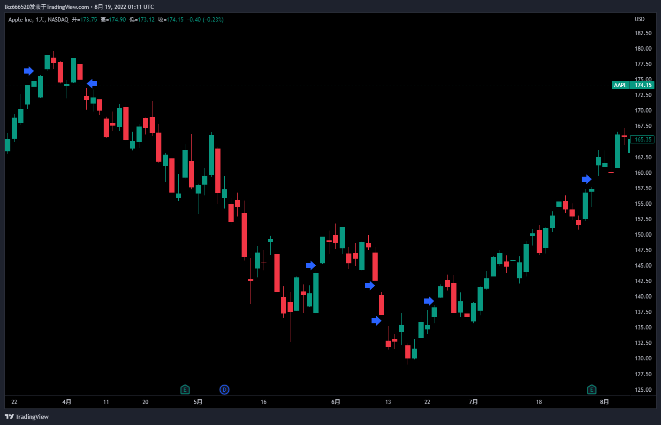This screenshot has height=425, width=661.
Task: Click the 16 date label
Action: pos(264,402)
